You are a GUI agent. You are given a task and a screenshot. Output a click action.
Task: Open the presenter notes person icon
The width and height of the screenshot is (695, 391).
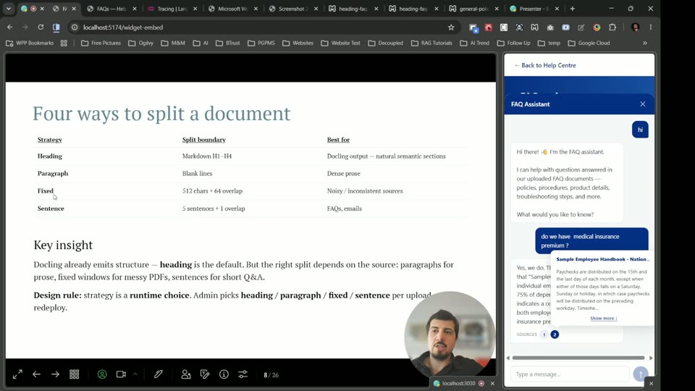[186, 374]
